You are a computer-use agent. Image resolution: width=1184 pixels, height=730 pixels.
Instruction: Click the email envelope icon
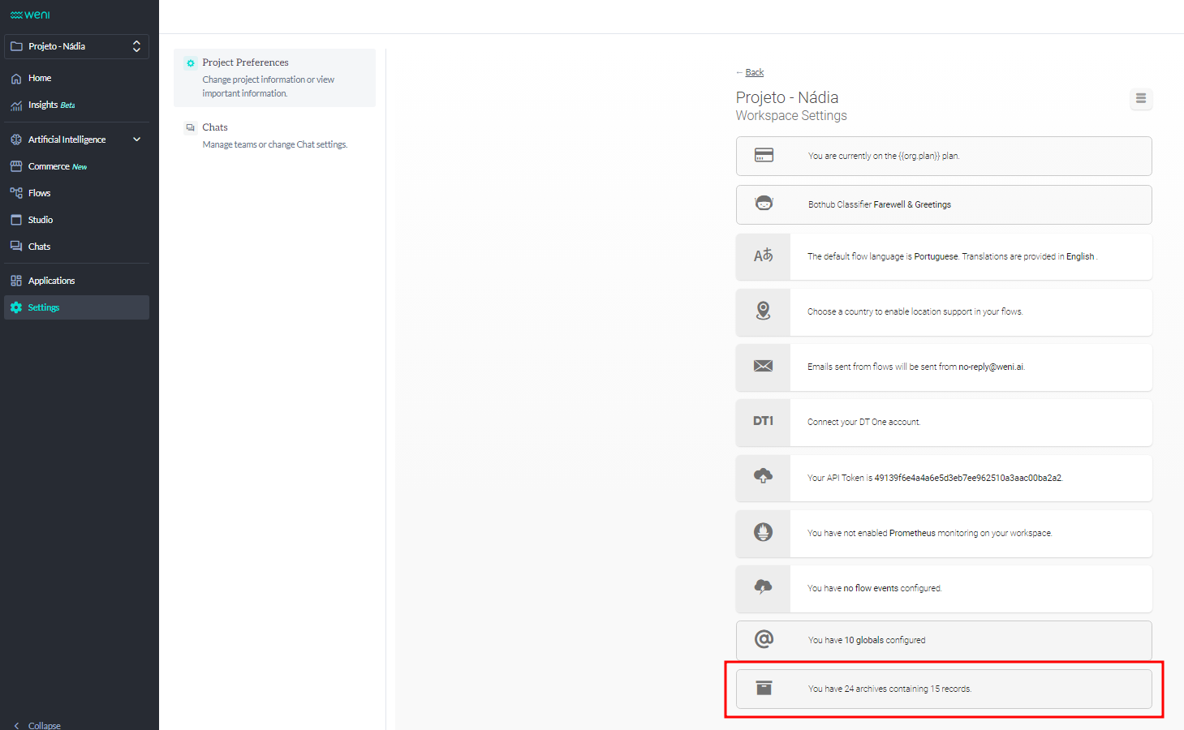point(763,367)
